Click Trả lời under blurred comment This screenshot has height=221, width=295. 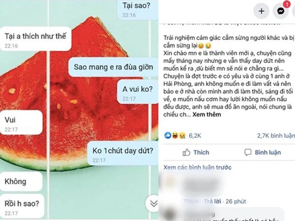pos(212,201)
